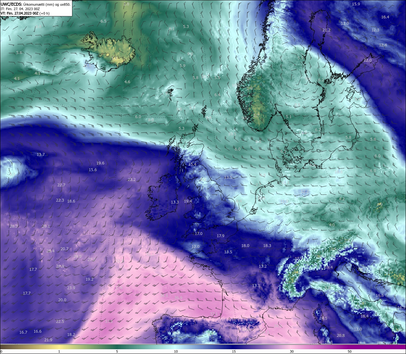The image size is (406, 354).
Task: Click the 15 label on the color scale
Action: click(234, 351)
